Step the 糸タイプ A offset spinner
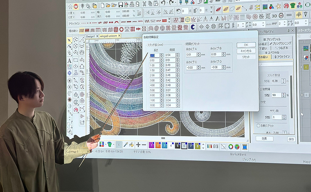The image size is (311, 192). 199,54
